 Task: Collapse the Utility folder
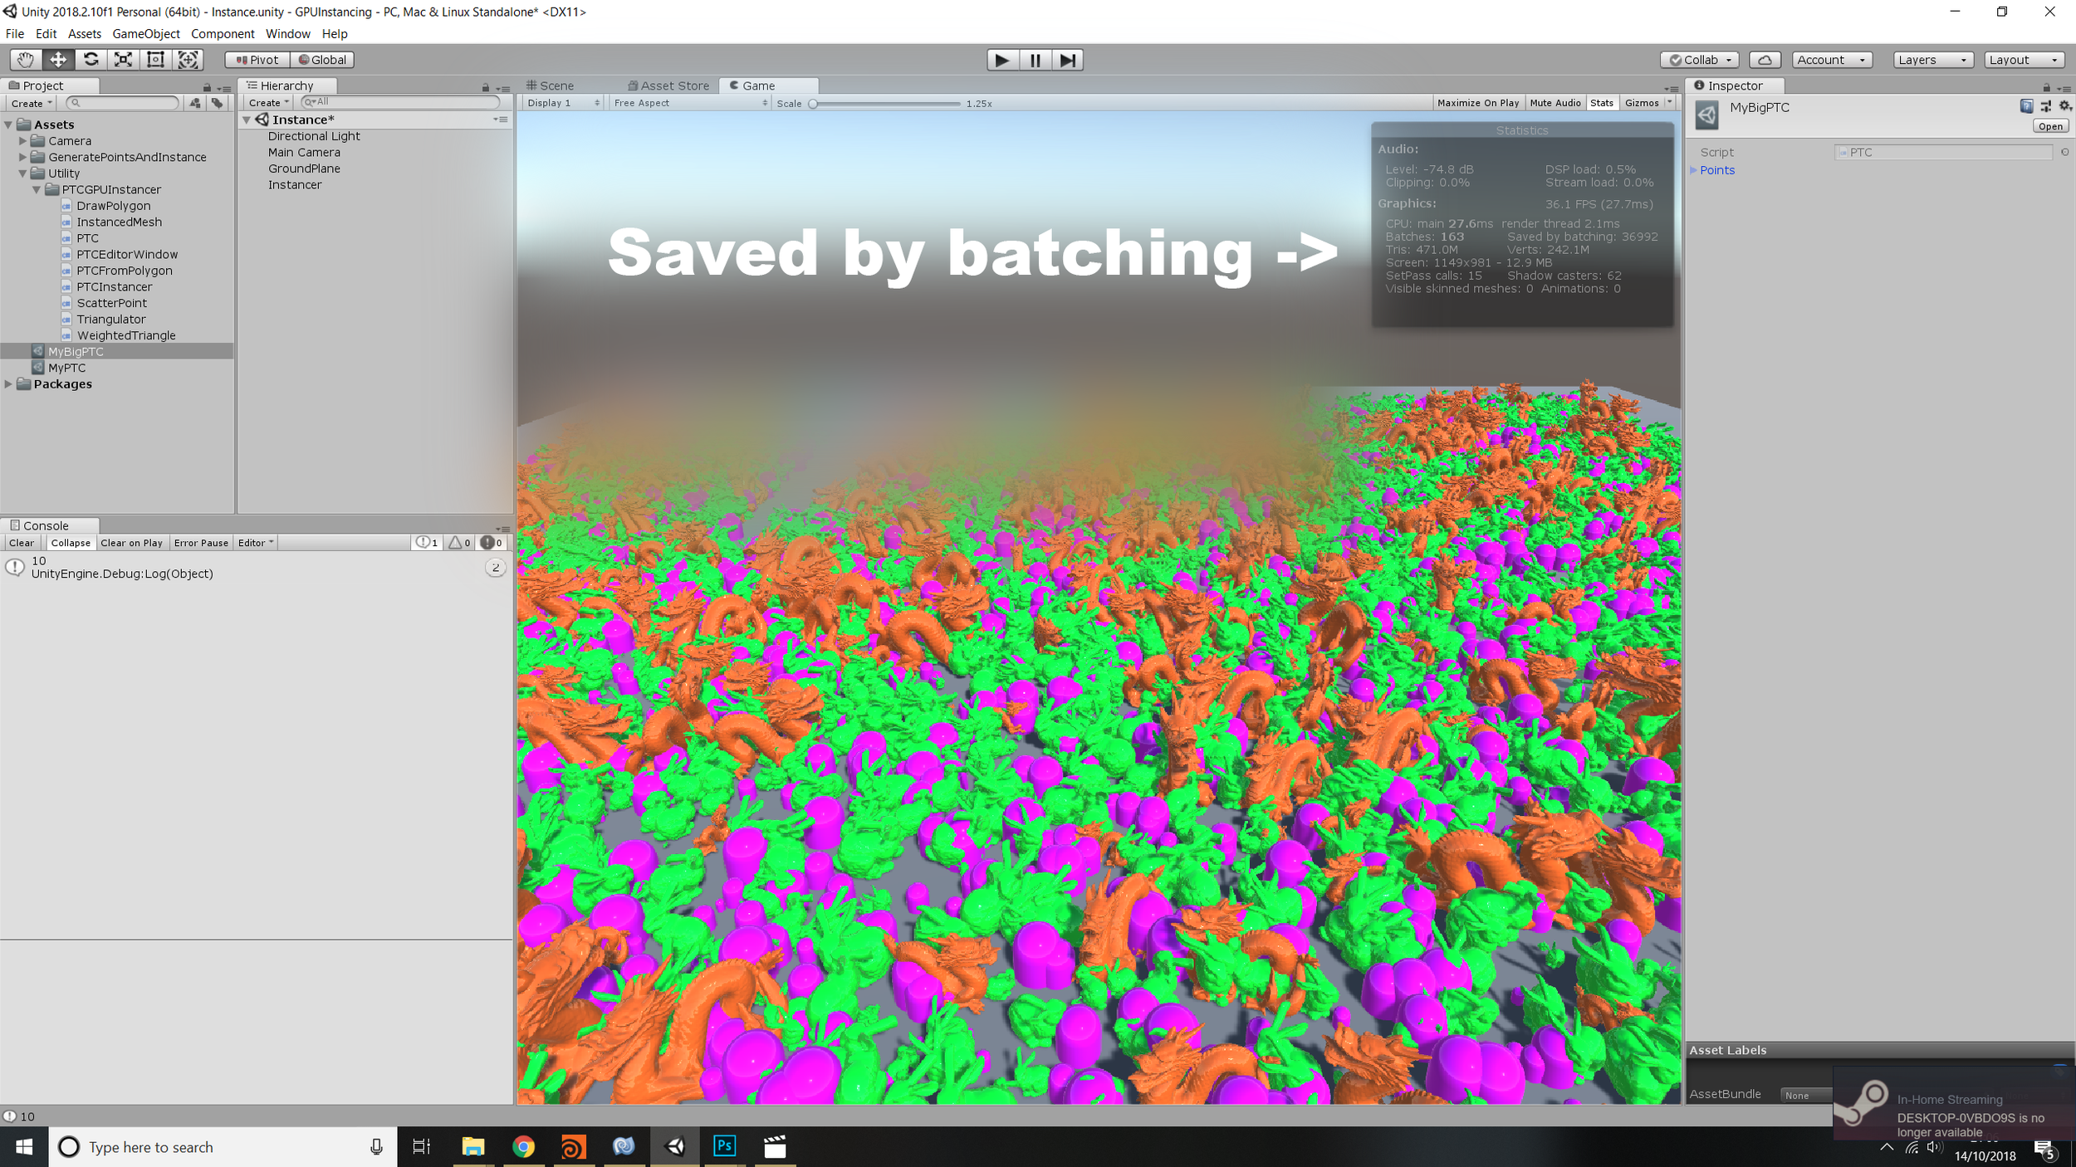(23, 173)
